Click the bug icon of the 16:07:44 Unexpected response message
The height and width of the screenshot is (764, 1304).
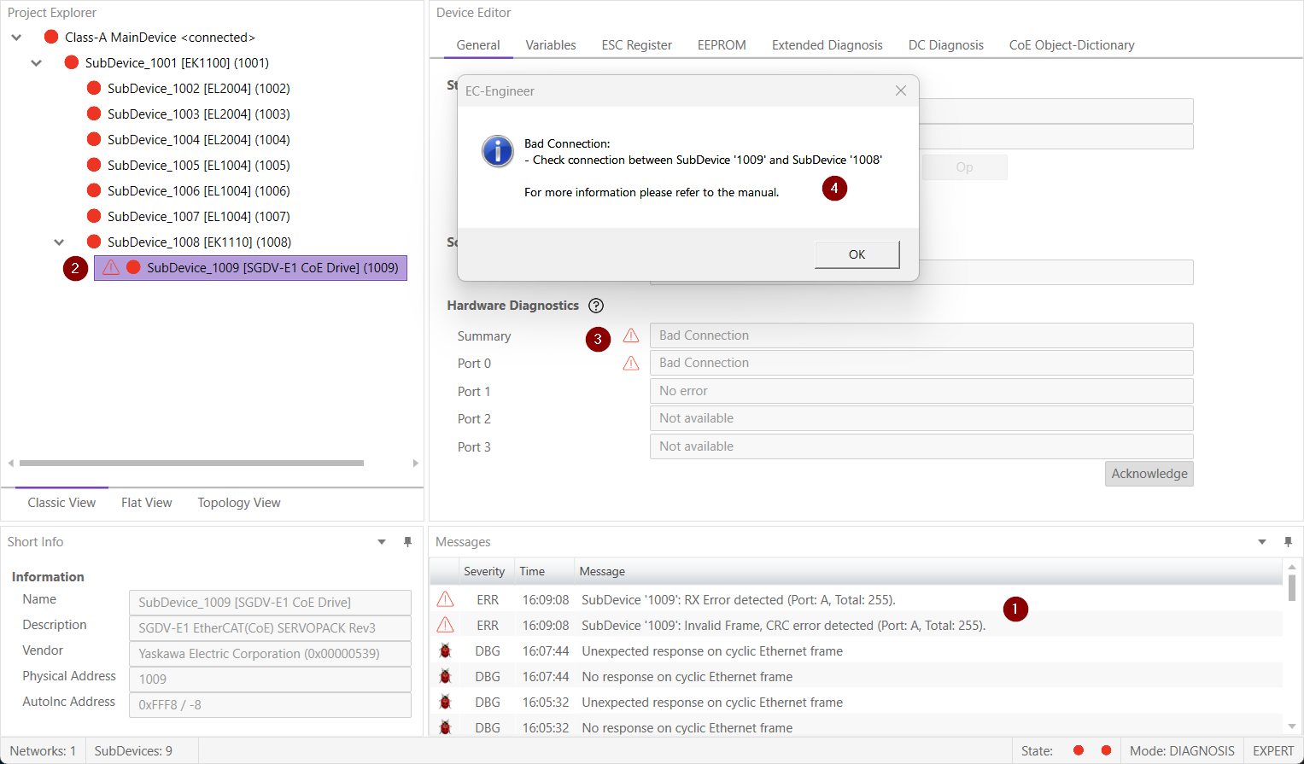[445, 651]
